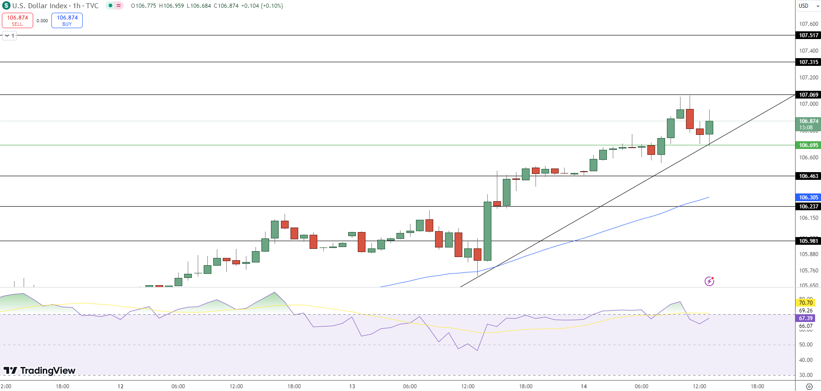Click the yellow 70.70 RSI value label
Viewport: 821px width, 391px height.
pyautogui.click(x=806, y=303)
